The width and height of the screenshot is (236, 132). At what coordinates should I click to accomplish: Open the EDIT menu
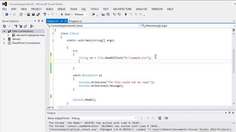(14, 9)
